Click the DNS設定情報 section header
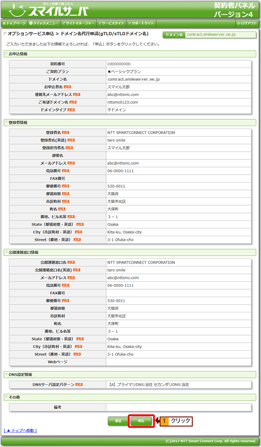 tap(20, 375)
